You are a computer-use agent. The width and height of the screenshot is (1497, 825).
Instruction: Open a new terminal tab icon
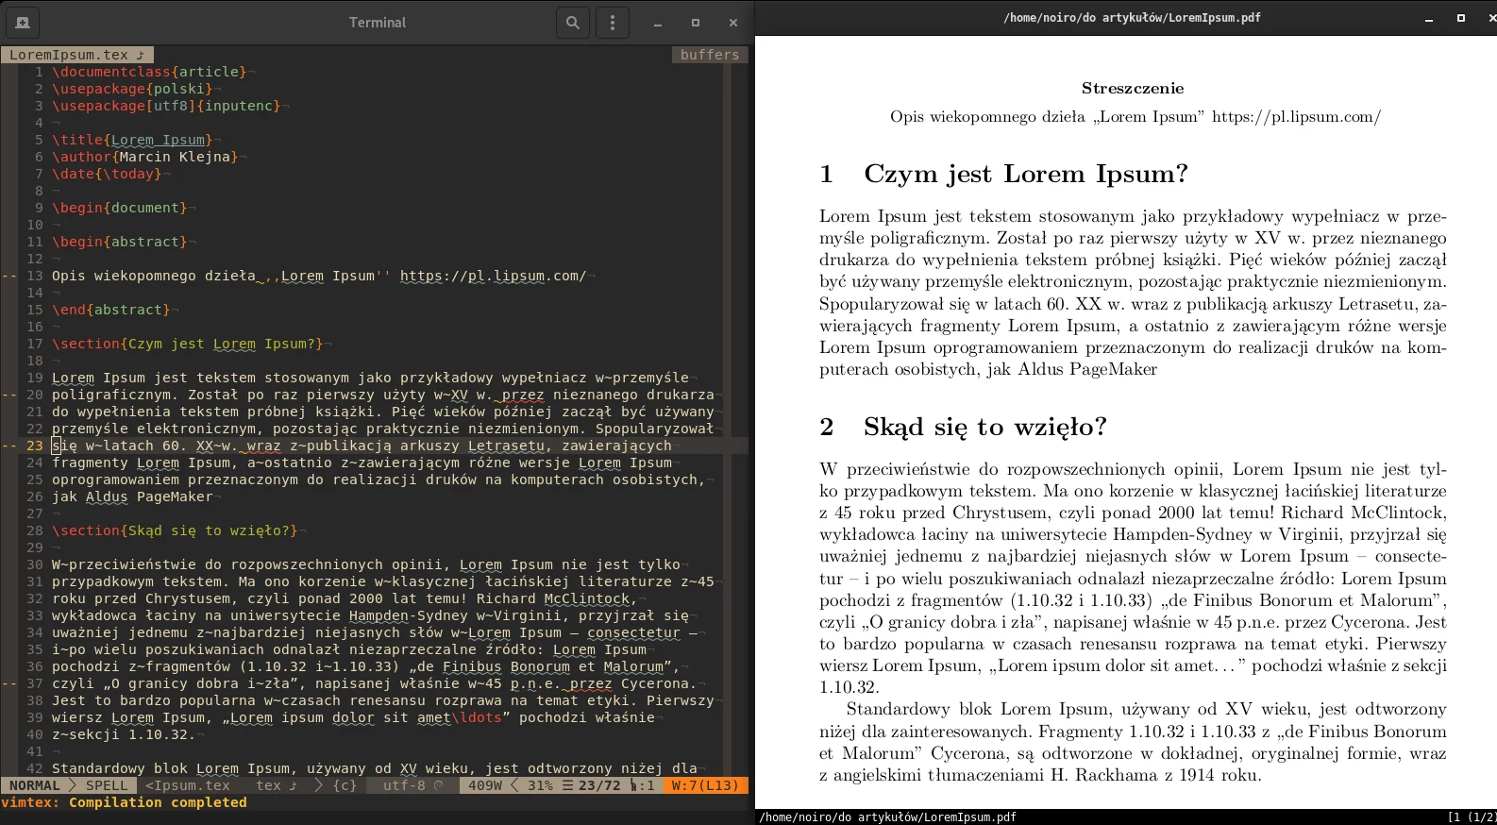pos(22,23)
